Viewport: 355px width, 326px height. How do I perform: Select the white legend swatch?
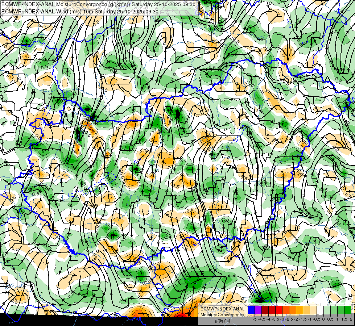(x=320, y=310)
